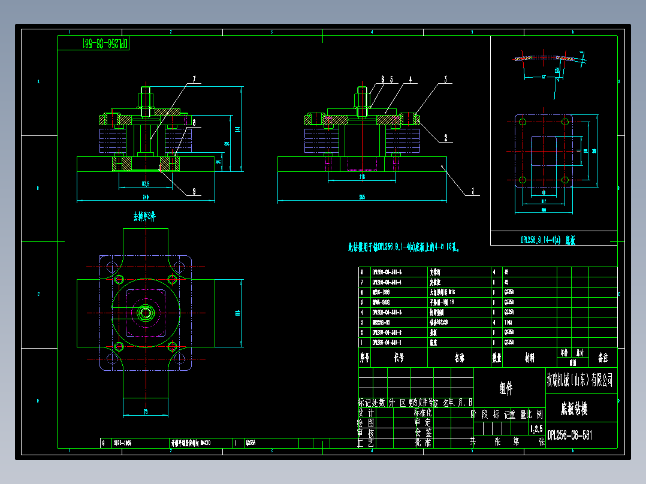Click the 45 material in row 7
The image size is (646, 484).
coord(506,282)
